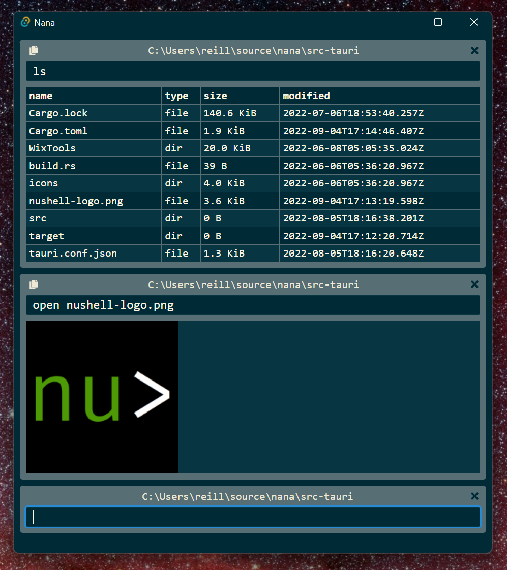Select the tauri.conf.json name cell
This screenshot has width=507, height=570.
tap(94, 254)
